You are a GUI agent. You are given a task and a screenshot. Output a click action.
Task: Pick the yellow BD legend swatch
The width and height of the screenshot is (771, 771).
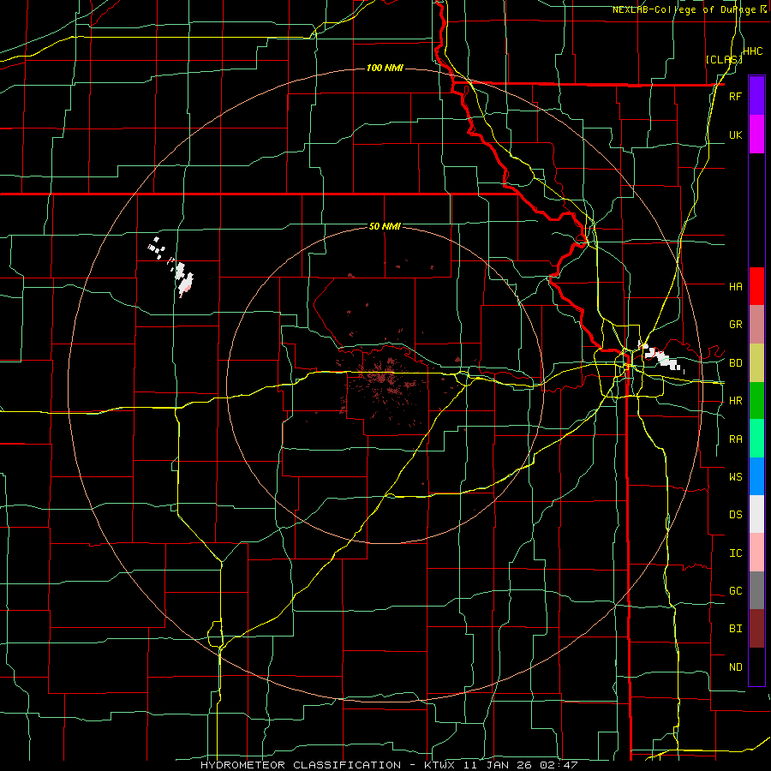point(756,363)
